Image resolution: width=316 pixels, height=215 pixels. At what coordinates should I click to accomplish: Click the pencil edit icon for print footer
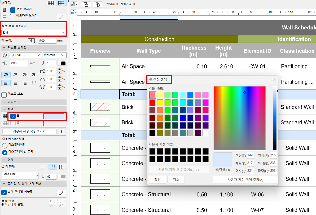[61, 193]
